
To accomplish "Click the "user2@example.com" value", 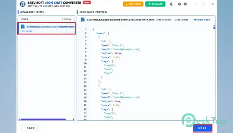I will pos(126,97).
